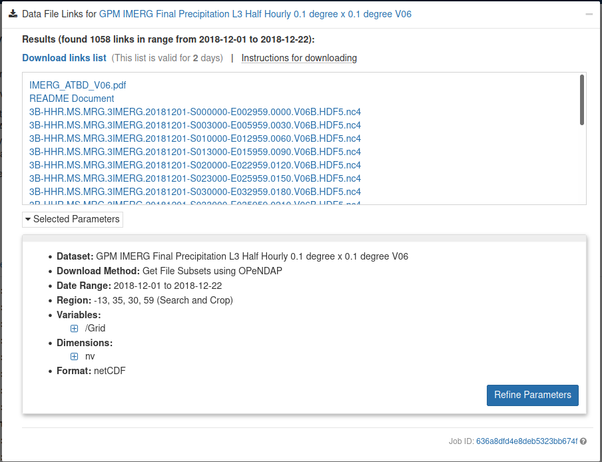Click 'This list is valid for 2 days' text
The image size is (602, 462).
(167, 58)
